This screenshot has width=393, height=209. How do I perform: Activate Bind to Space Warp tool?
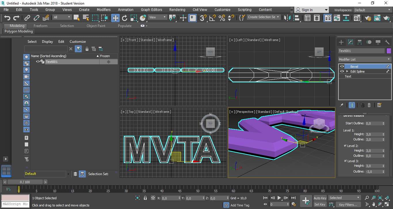(46, 18)
